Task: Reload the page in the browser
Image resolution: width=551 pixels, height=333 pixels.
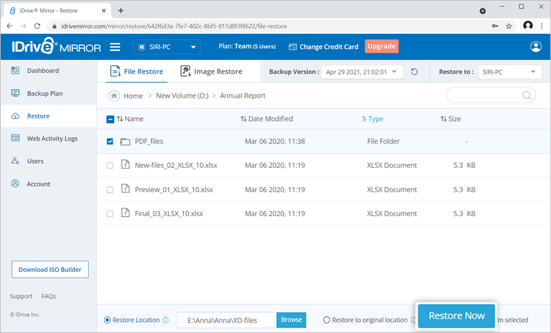Action: (37, 26)
